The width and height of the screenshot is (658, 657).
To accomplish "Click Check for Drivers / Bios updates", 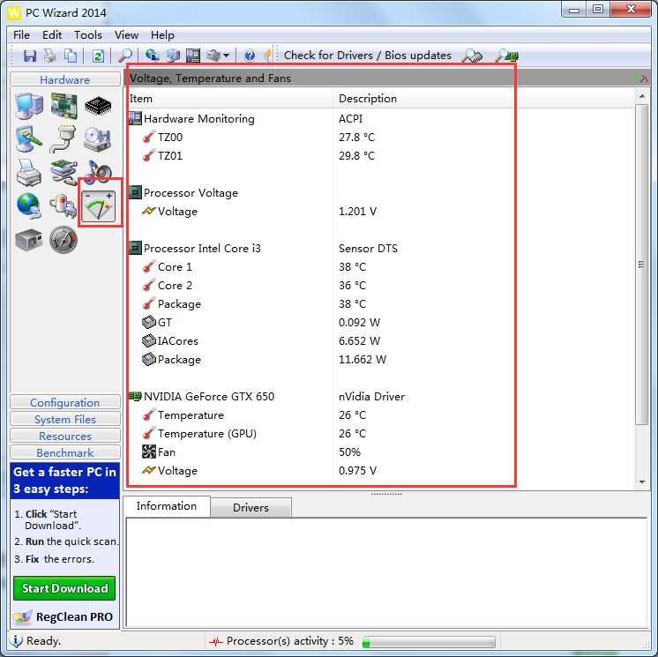I will click(x=368, y=56).
